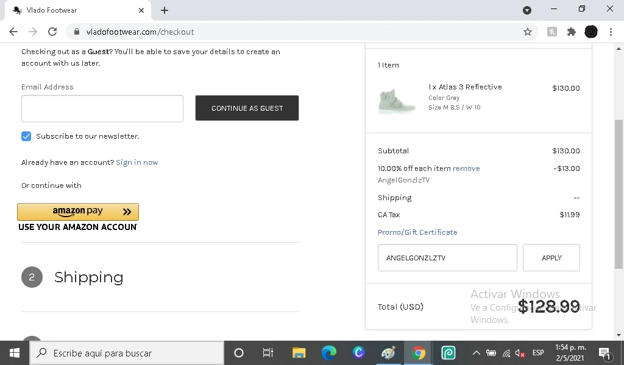This screenshot has width=624, height=365.
Task: Show hidden system tray icons
Action: click(476, 353)
